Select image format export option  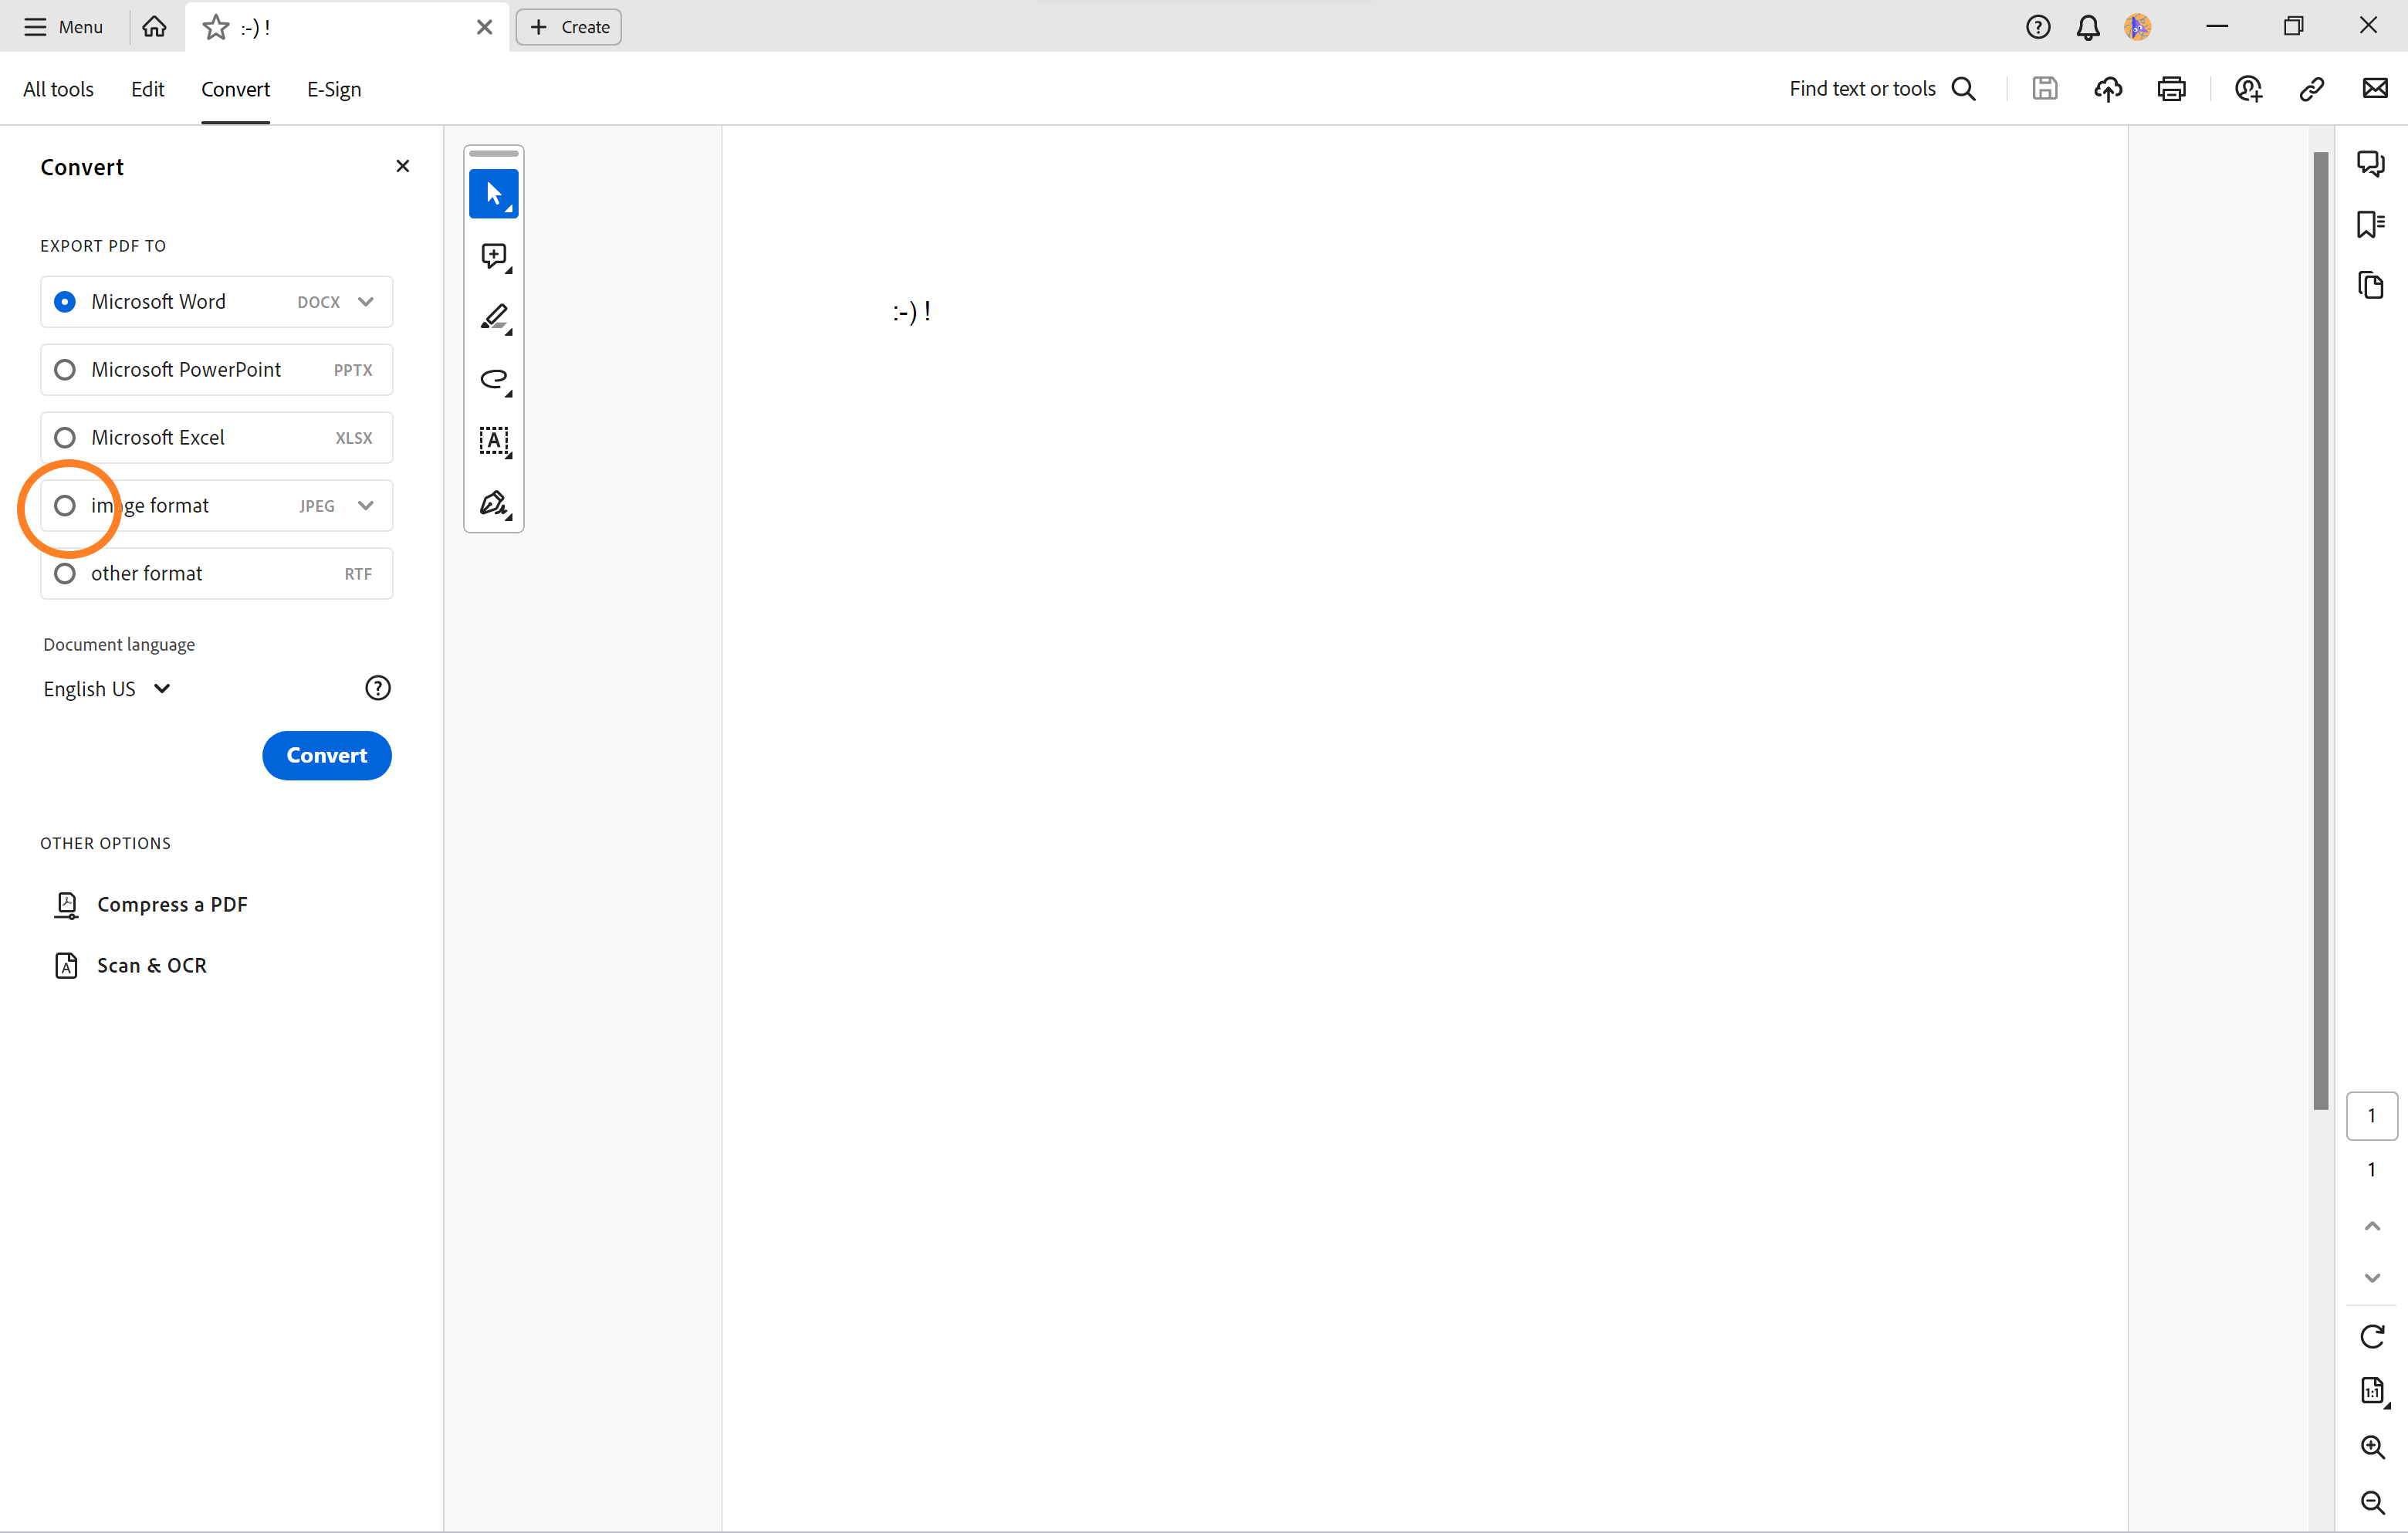(217, 506)
